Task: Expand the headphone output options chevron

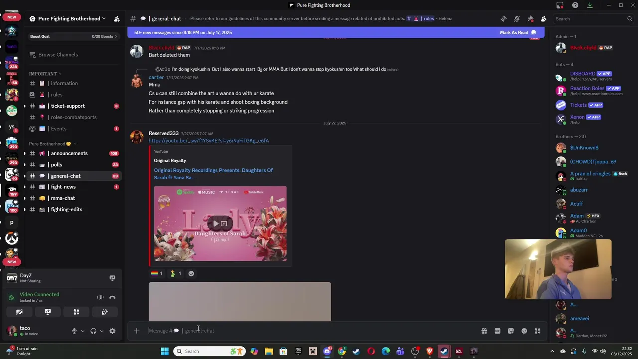Action: pos(101,331)
